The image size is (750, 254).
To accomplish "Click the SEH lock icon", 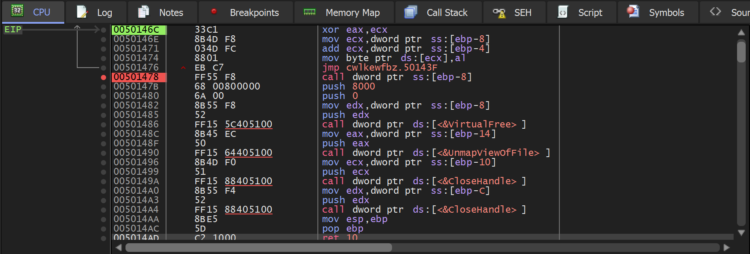I will (499, 12).
